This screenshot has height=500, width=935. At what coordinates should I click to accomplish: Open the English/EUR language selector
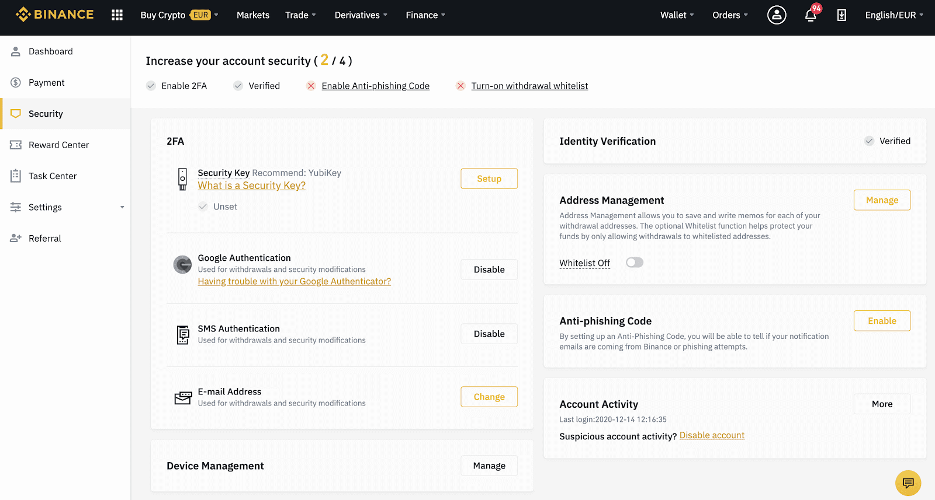click(x=894, y=15)
